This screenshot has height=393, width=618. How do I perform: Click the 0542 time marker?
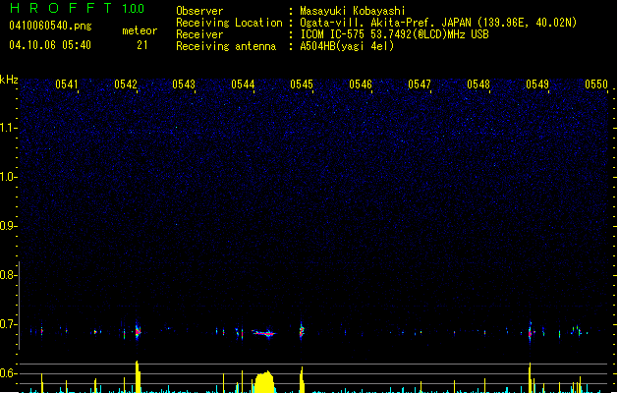(126, 84)
